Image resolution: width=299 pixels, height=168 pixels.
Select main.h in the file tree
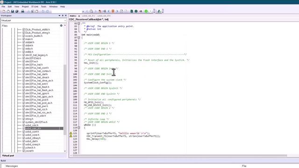pos(29,39)
